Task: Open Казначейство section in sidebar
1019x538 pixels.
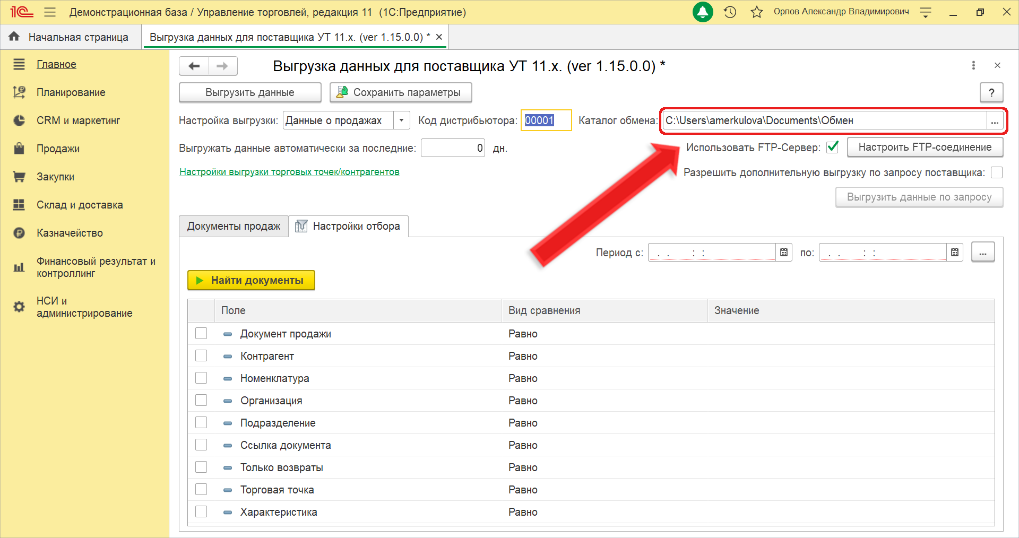Action: point(70,233)
